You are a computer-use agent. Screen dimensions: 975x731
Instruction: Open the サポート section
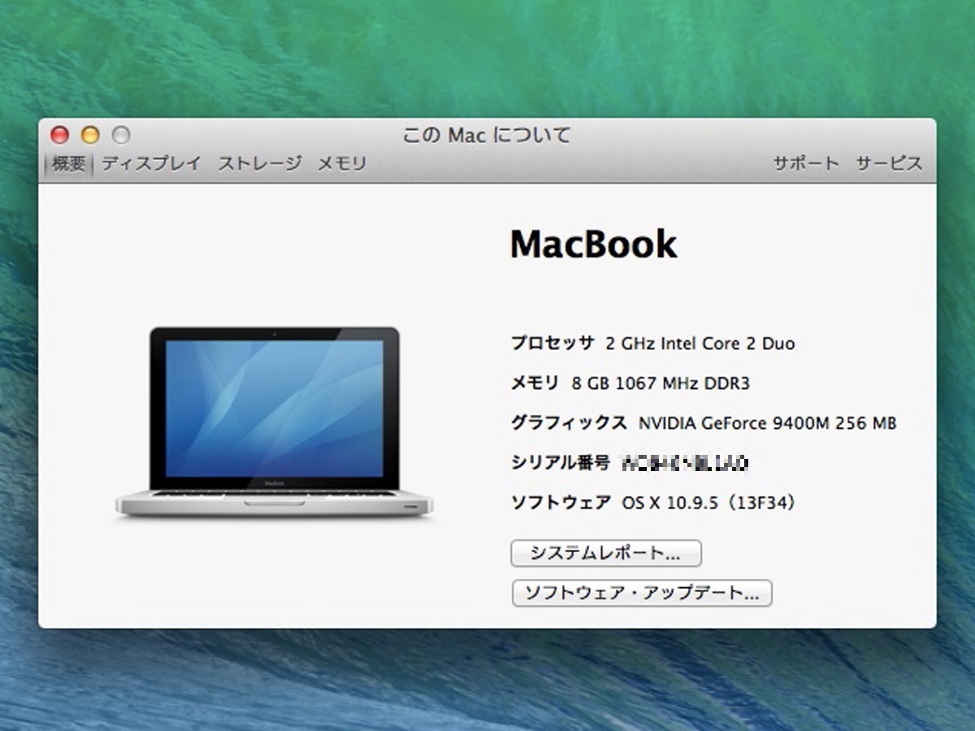coord(806,163)
